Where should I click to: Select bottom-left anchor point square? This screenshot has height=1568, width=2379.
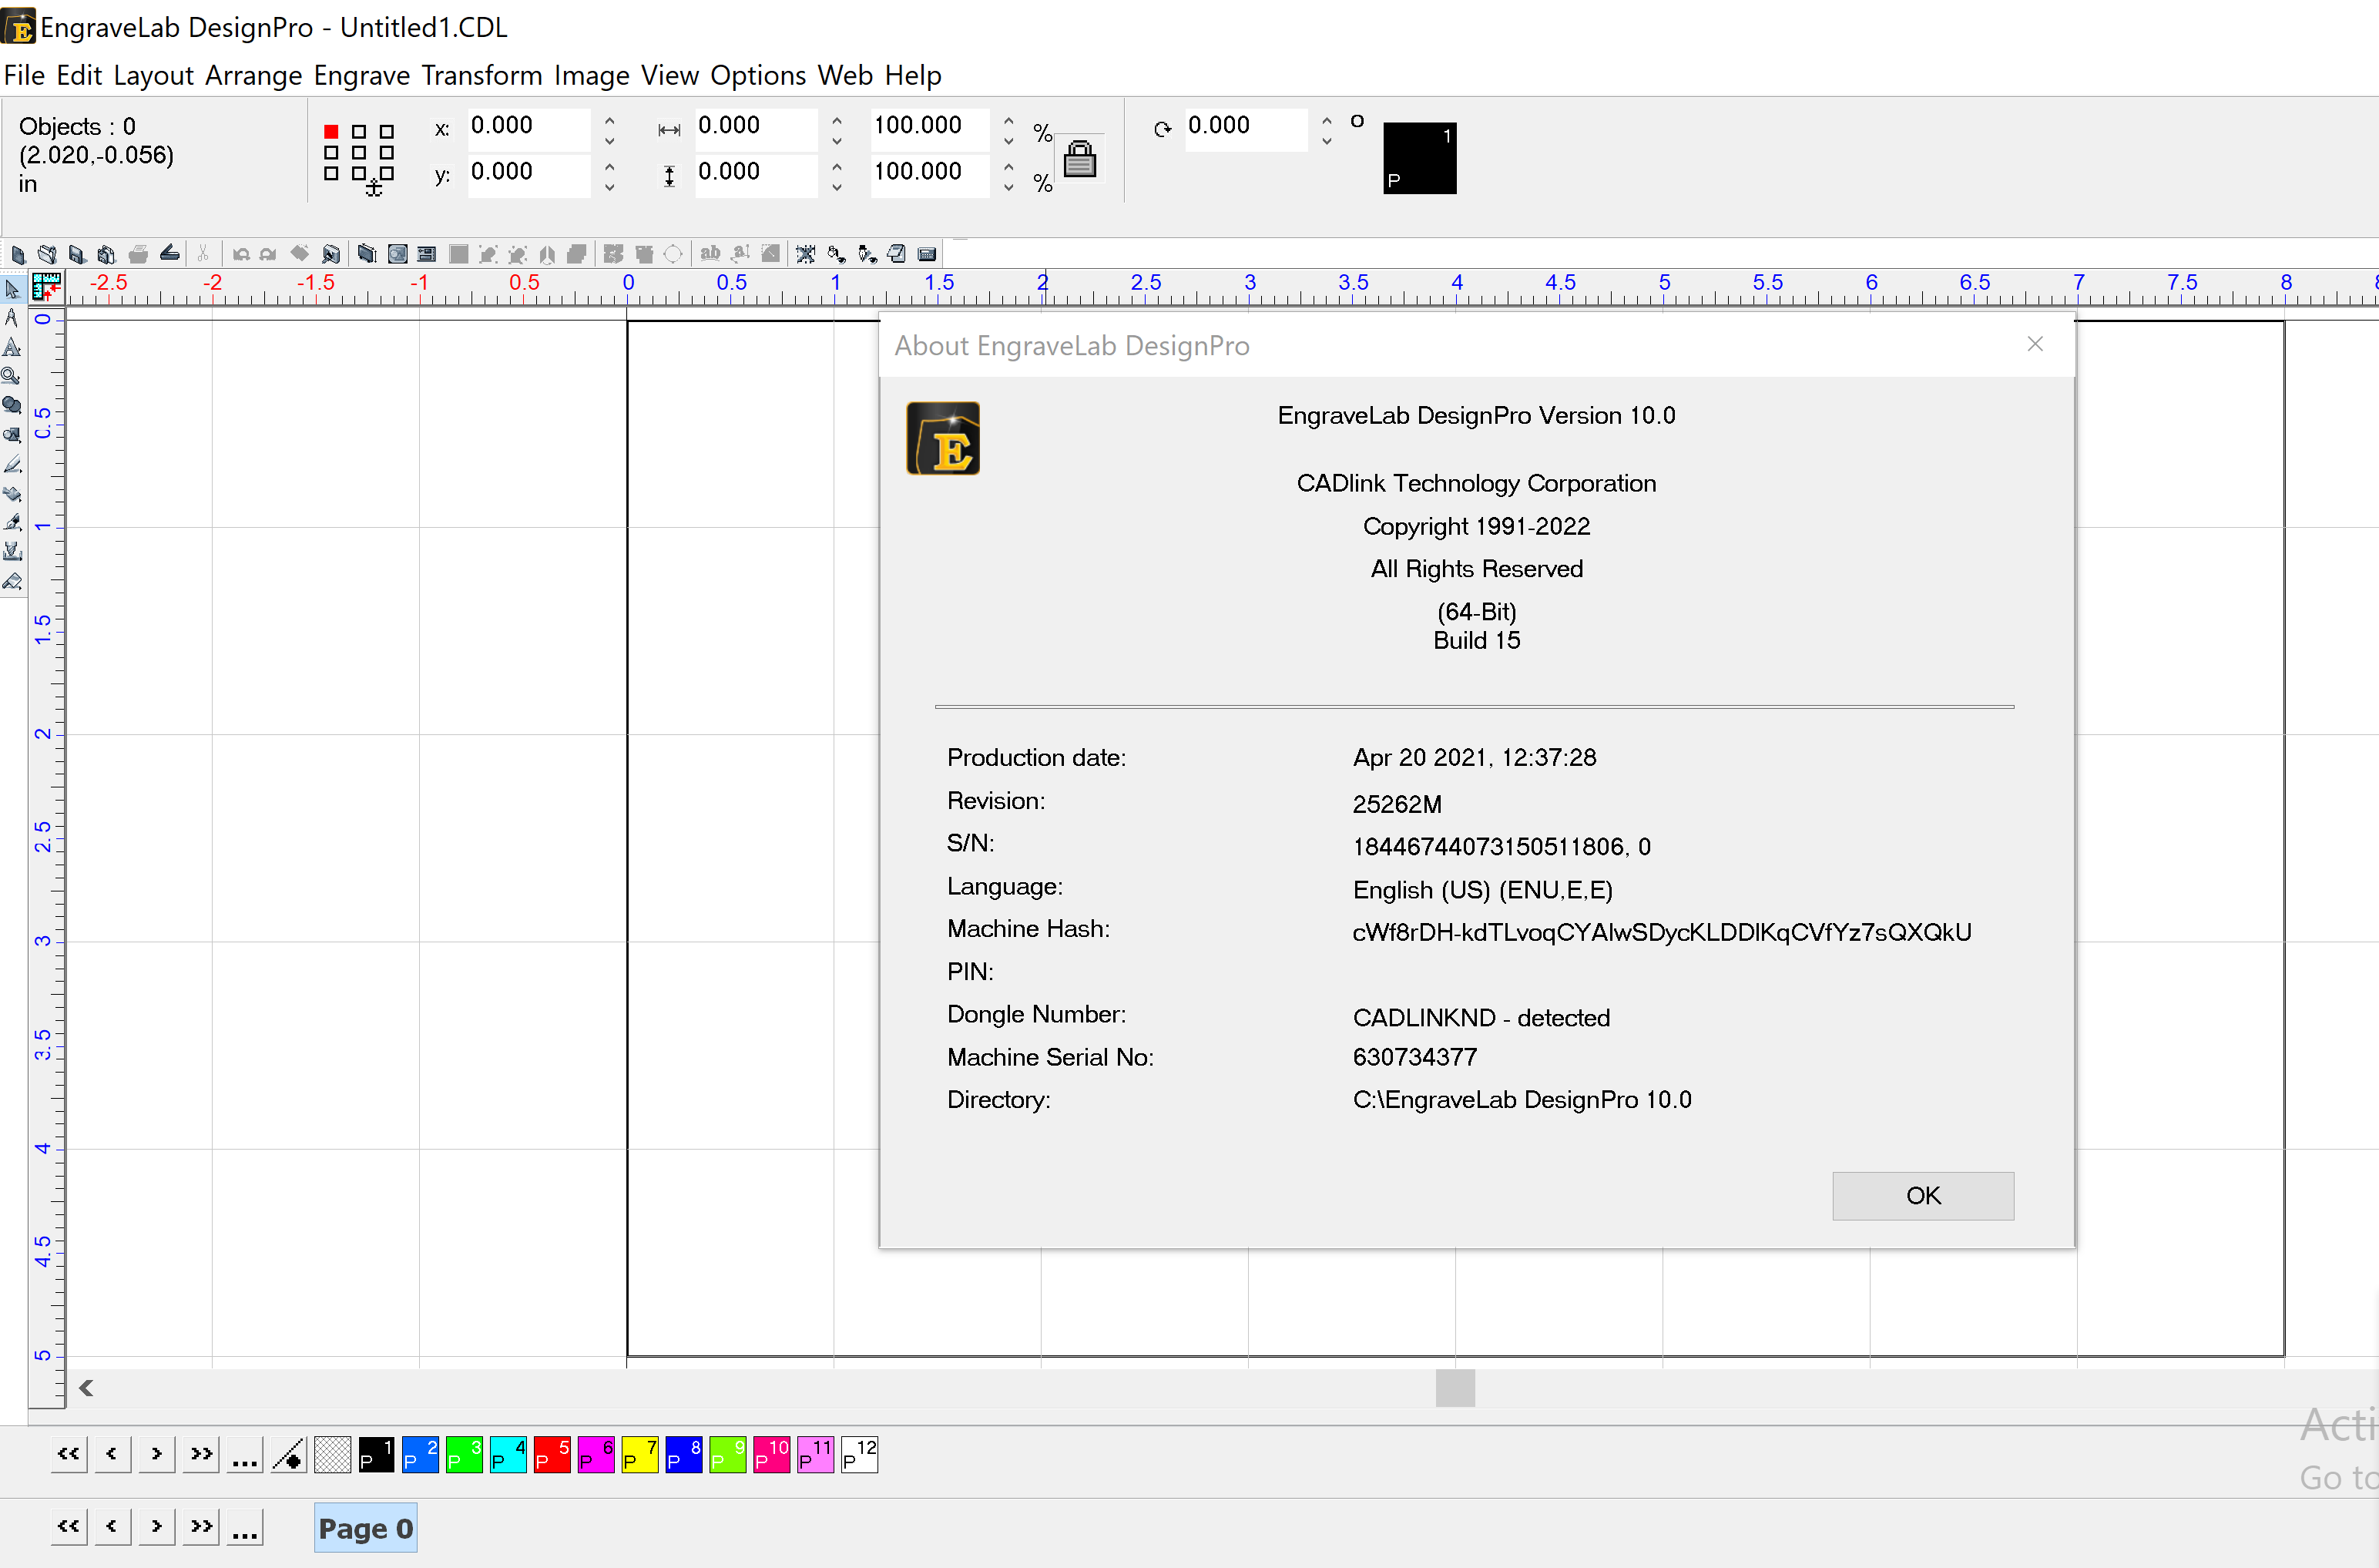(x=331, y=173)
